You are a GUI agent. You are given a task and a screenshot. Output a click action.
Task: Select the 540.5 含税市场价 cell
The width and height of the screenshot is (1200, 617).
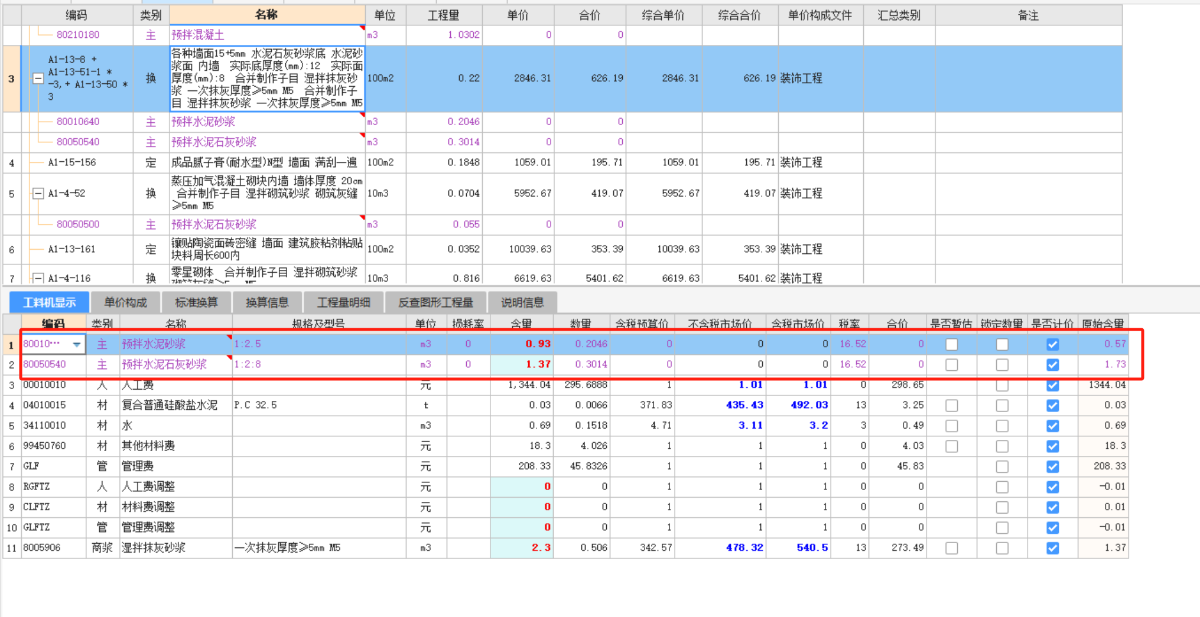tap(799, 548)
